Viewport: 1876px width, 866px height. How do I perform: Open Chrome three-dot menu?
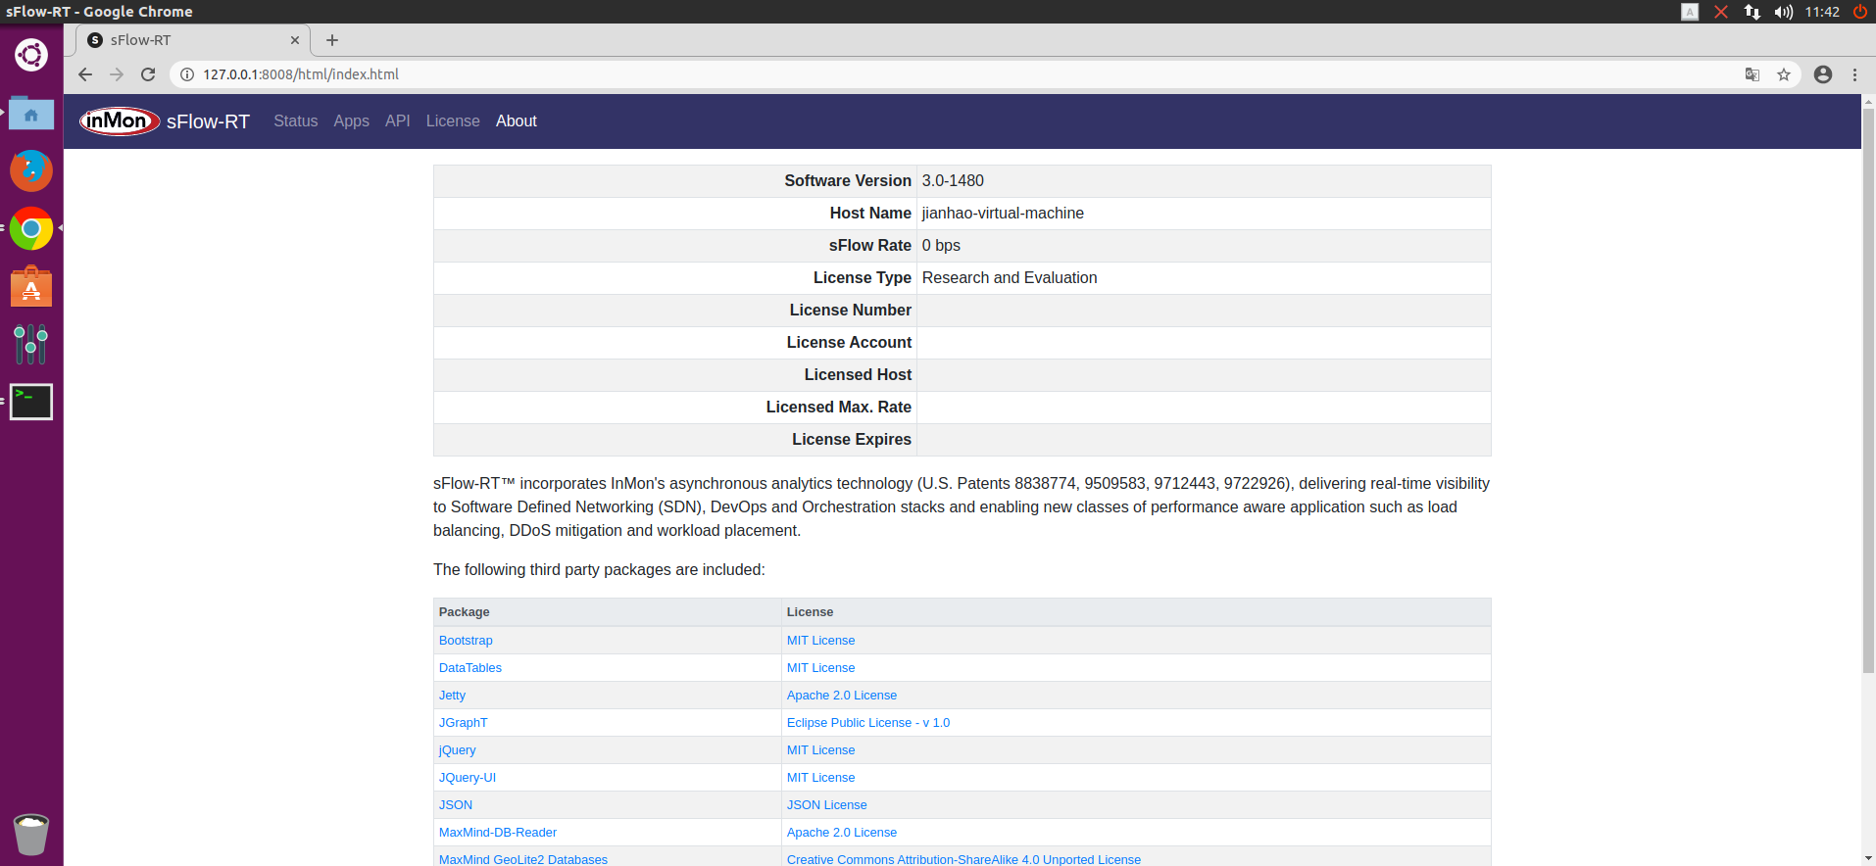1854,74
